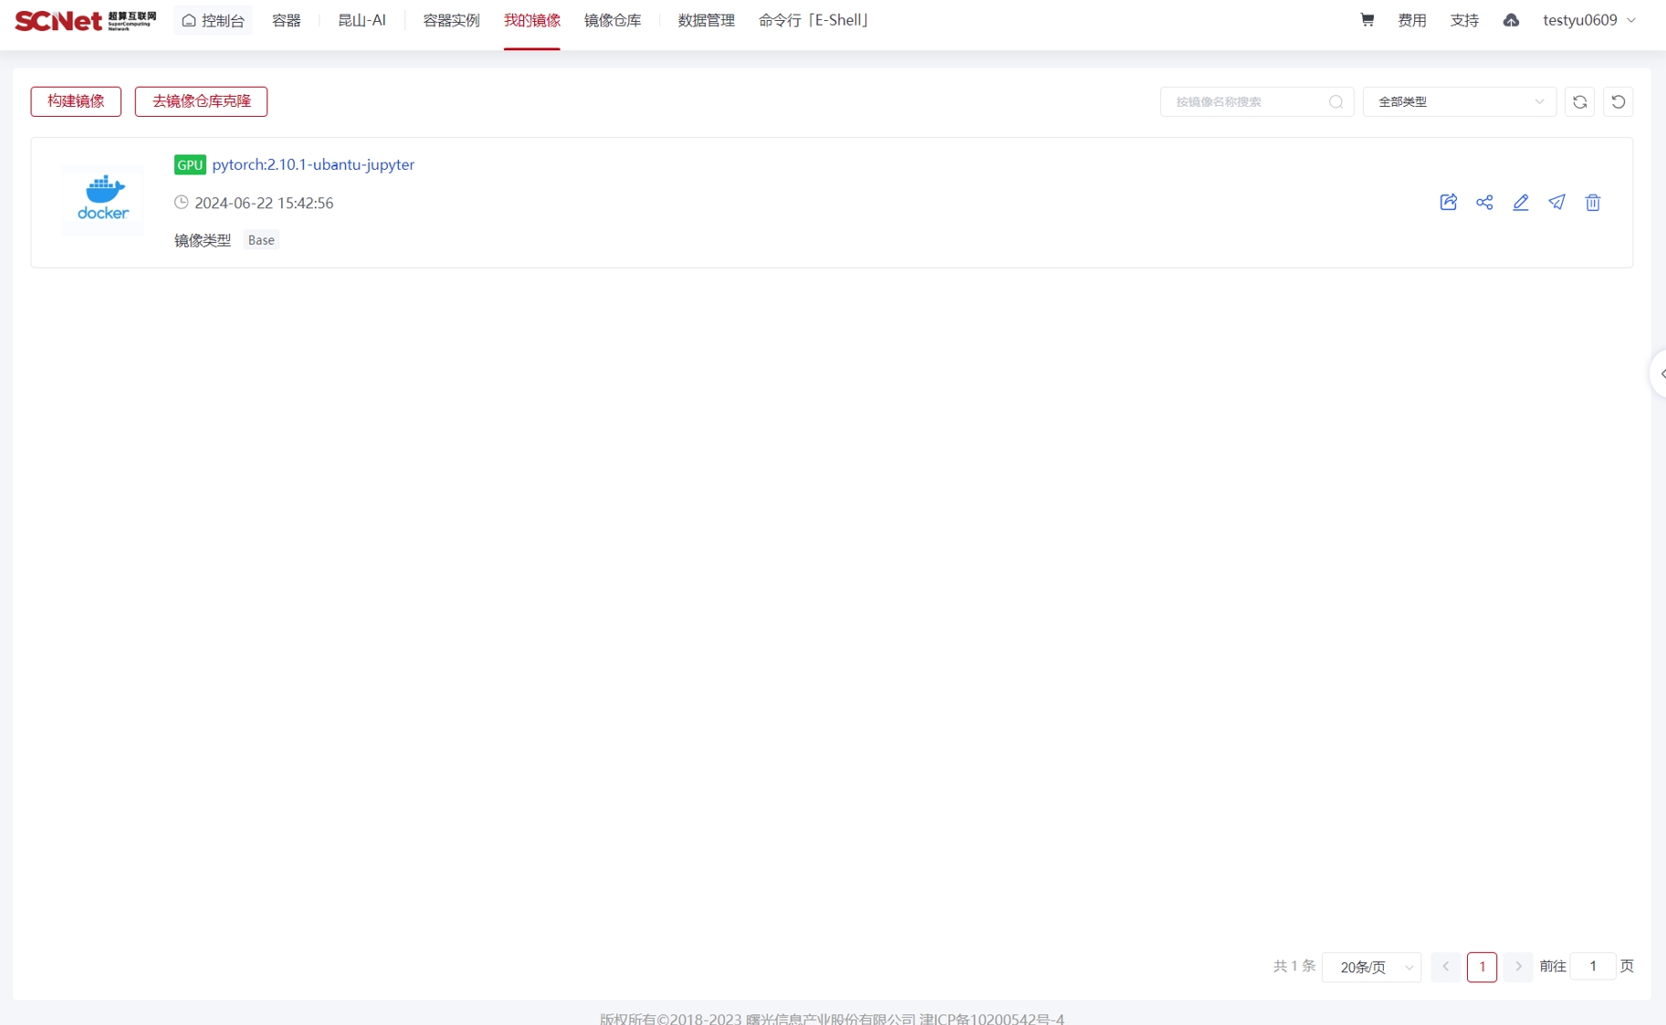Open the 全部类型 type filter dropdown
This screenshot has height=1025, width=1666.
(x=1457, y=101)
